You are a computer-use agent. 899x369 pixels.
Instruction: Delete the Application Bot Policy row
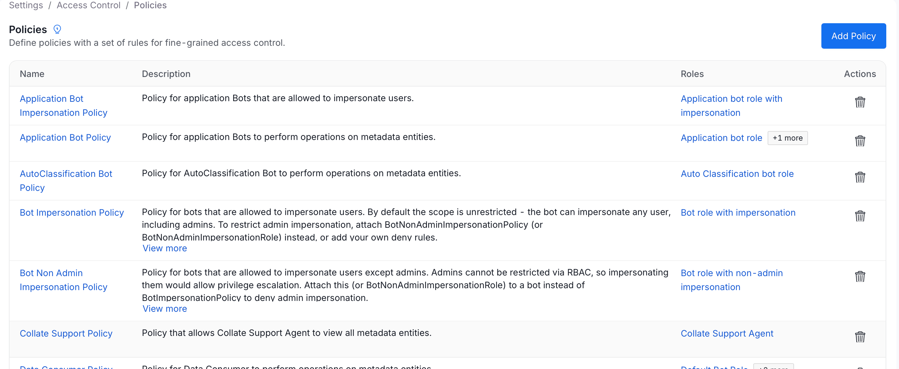click(x=860, y=141)
